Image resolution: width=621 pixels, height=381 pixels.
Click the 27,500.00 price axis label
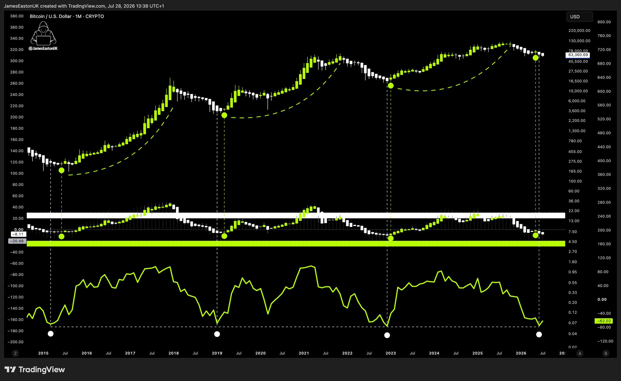coord(578,71)
